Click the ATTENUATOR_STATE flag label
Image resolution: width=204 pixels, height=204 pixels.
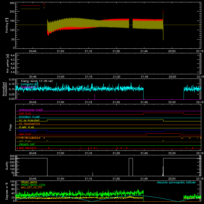[x=31, y=110]
